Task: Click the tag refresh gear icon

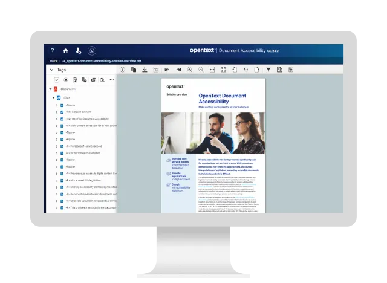Action: coord(93,80)
